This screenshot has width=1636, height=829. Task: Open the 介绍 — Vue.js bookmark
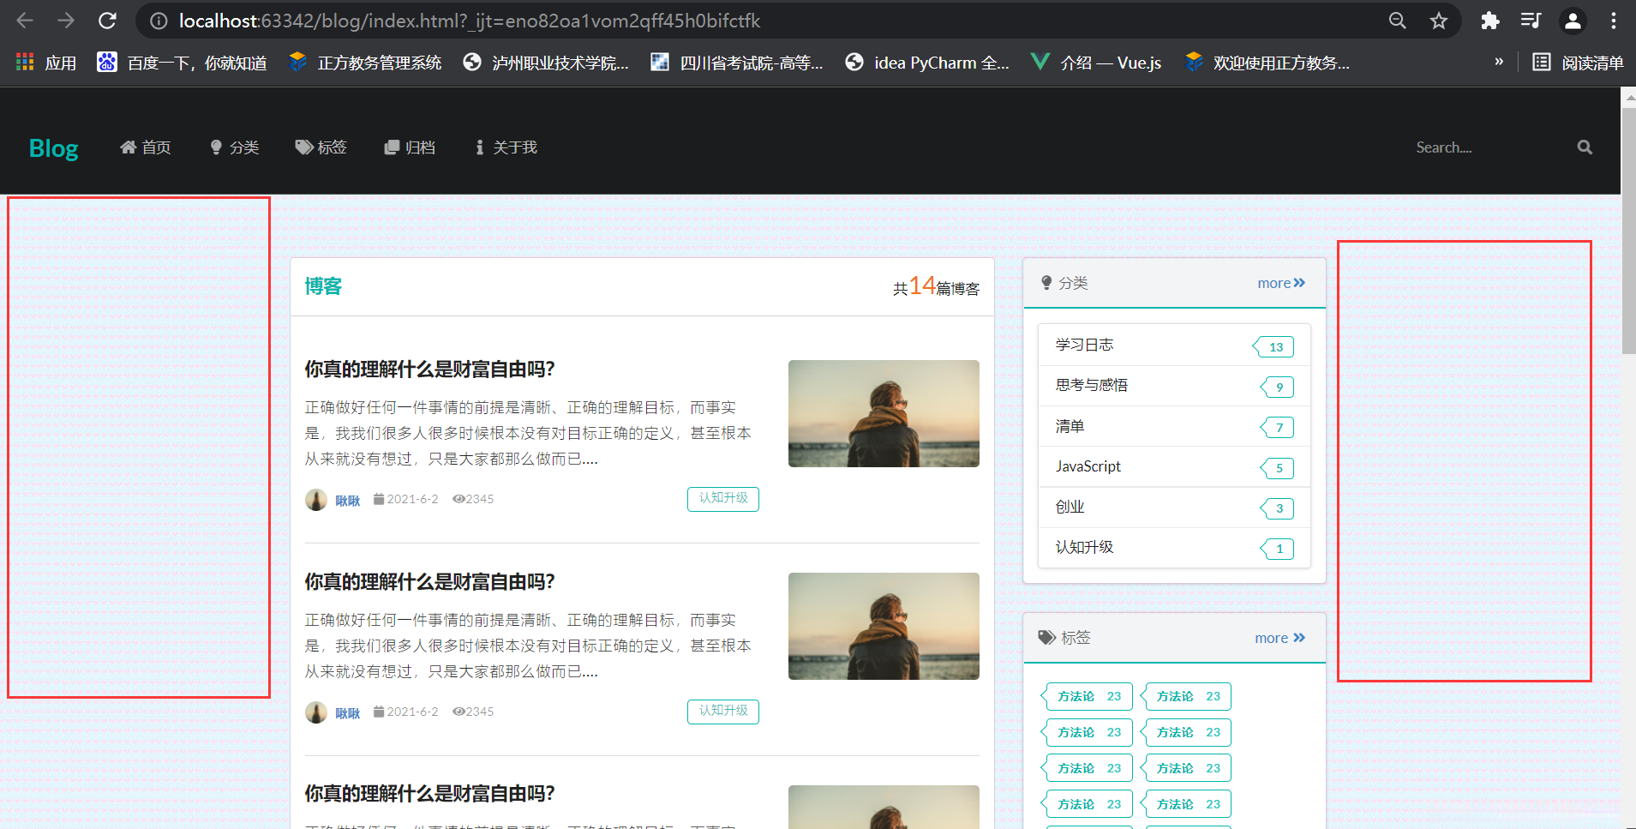1096,63
